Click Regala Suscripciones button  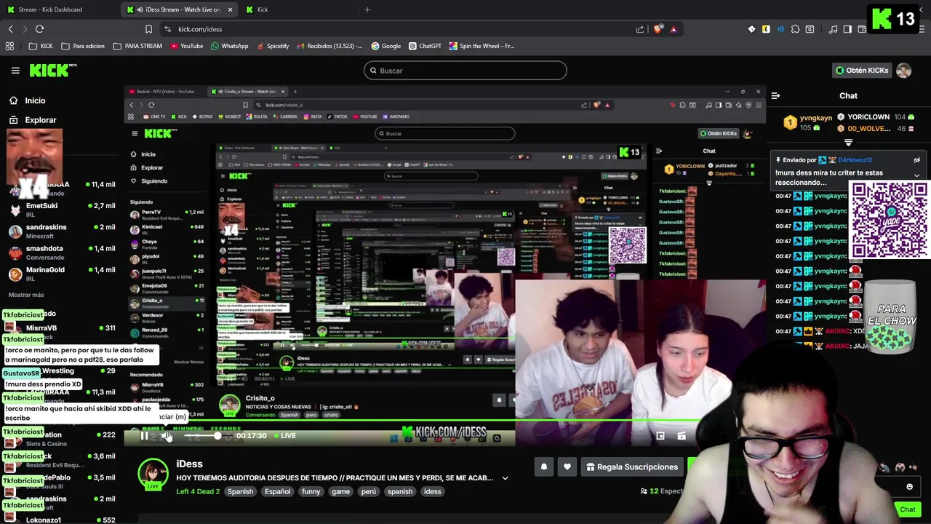[x=632, y=467]
